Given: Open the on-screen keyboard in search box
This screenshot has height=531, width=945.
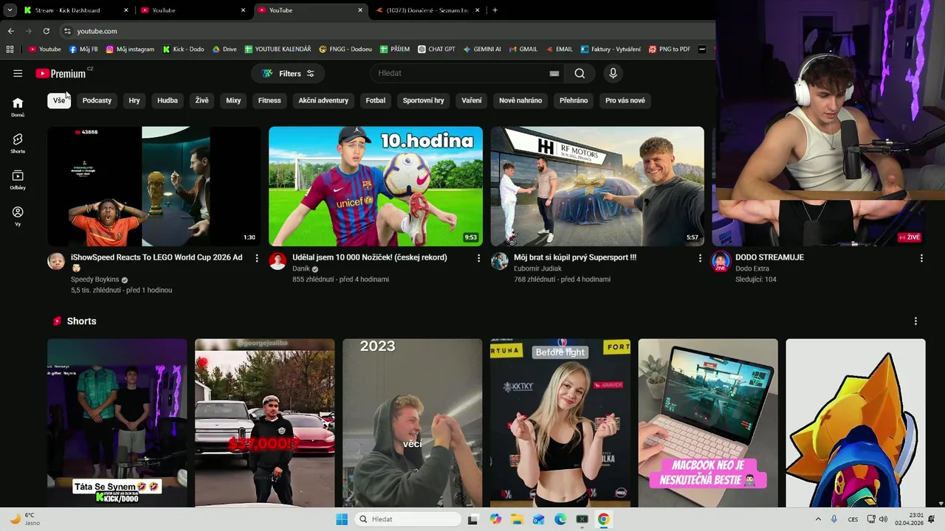Looking at the screenshot, I should click(x=554, y=73).
